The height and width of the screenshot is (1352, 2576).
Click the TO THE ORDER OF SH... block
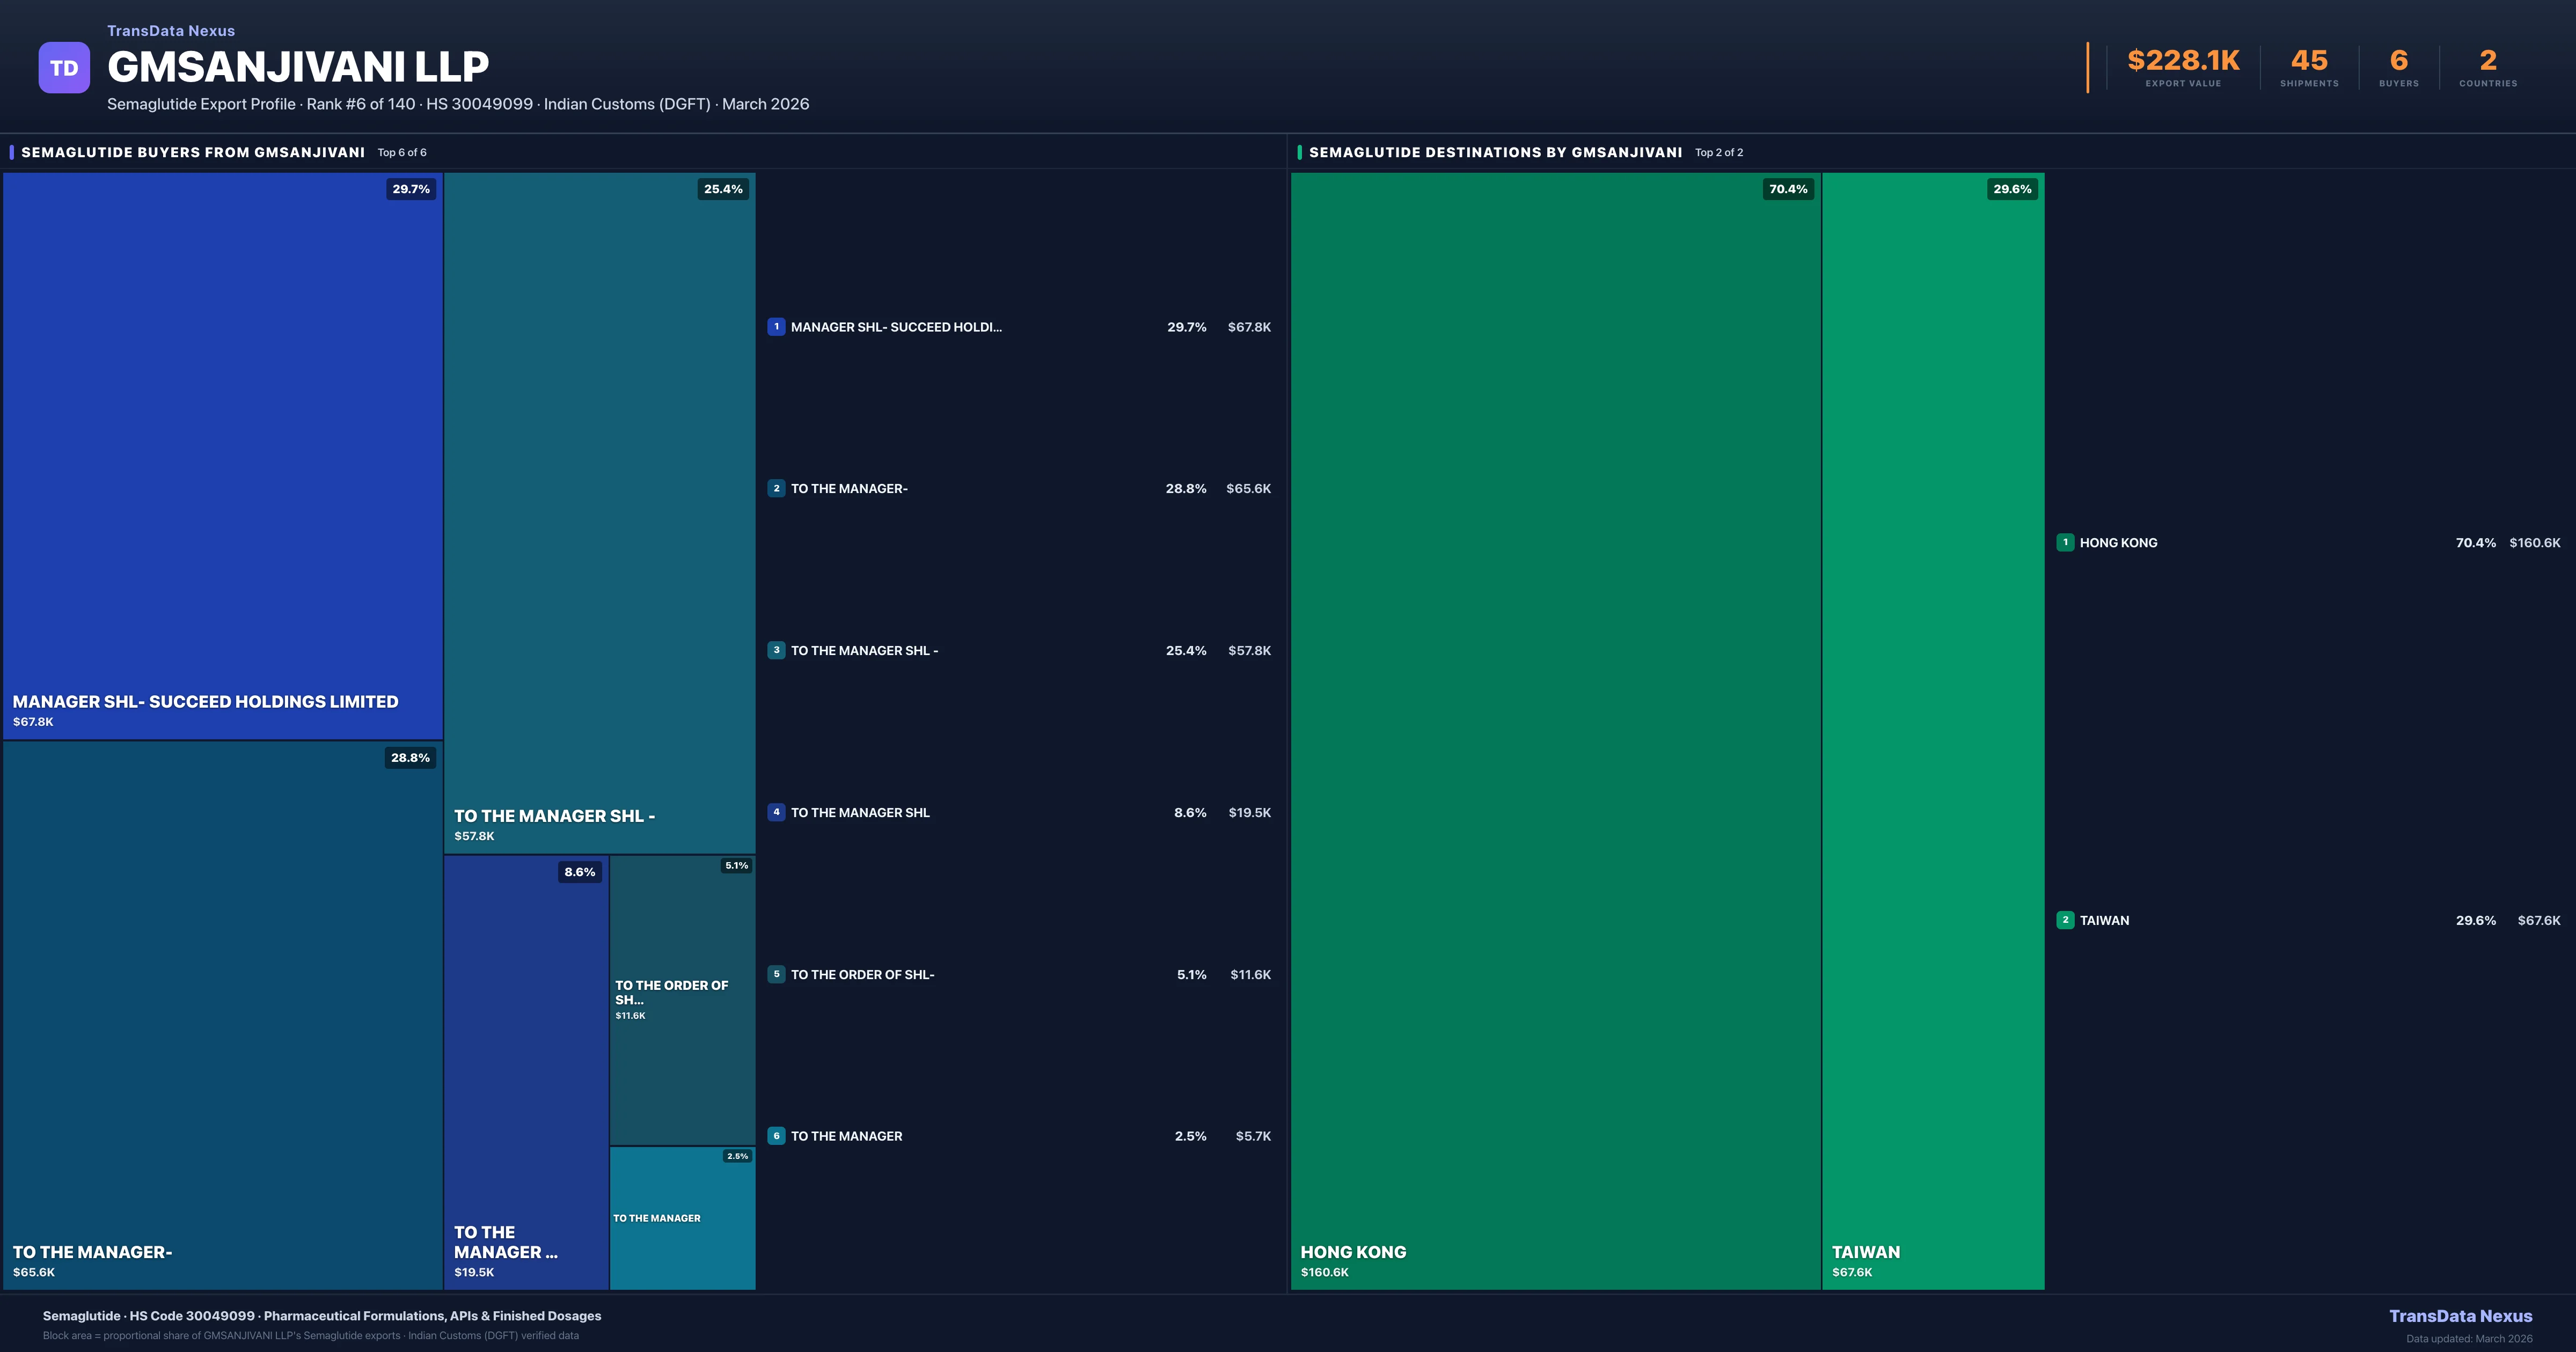pos(682,1000)
